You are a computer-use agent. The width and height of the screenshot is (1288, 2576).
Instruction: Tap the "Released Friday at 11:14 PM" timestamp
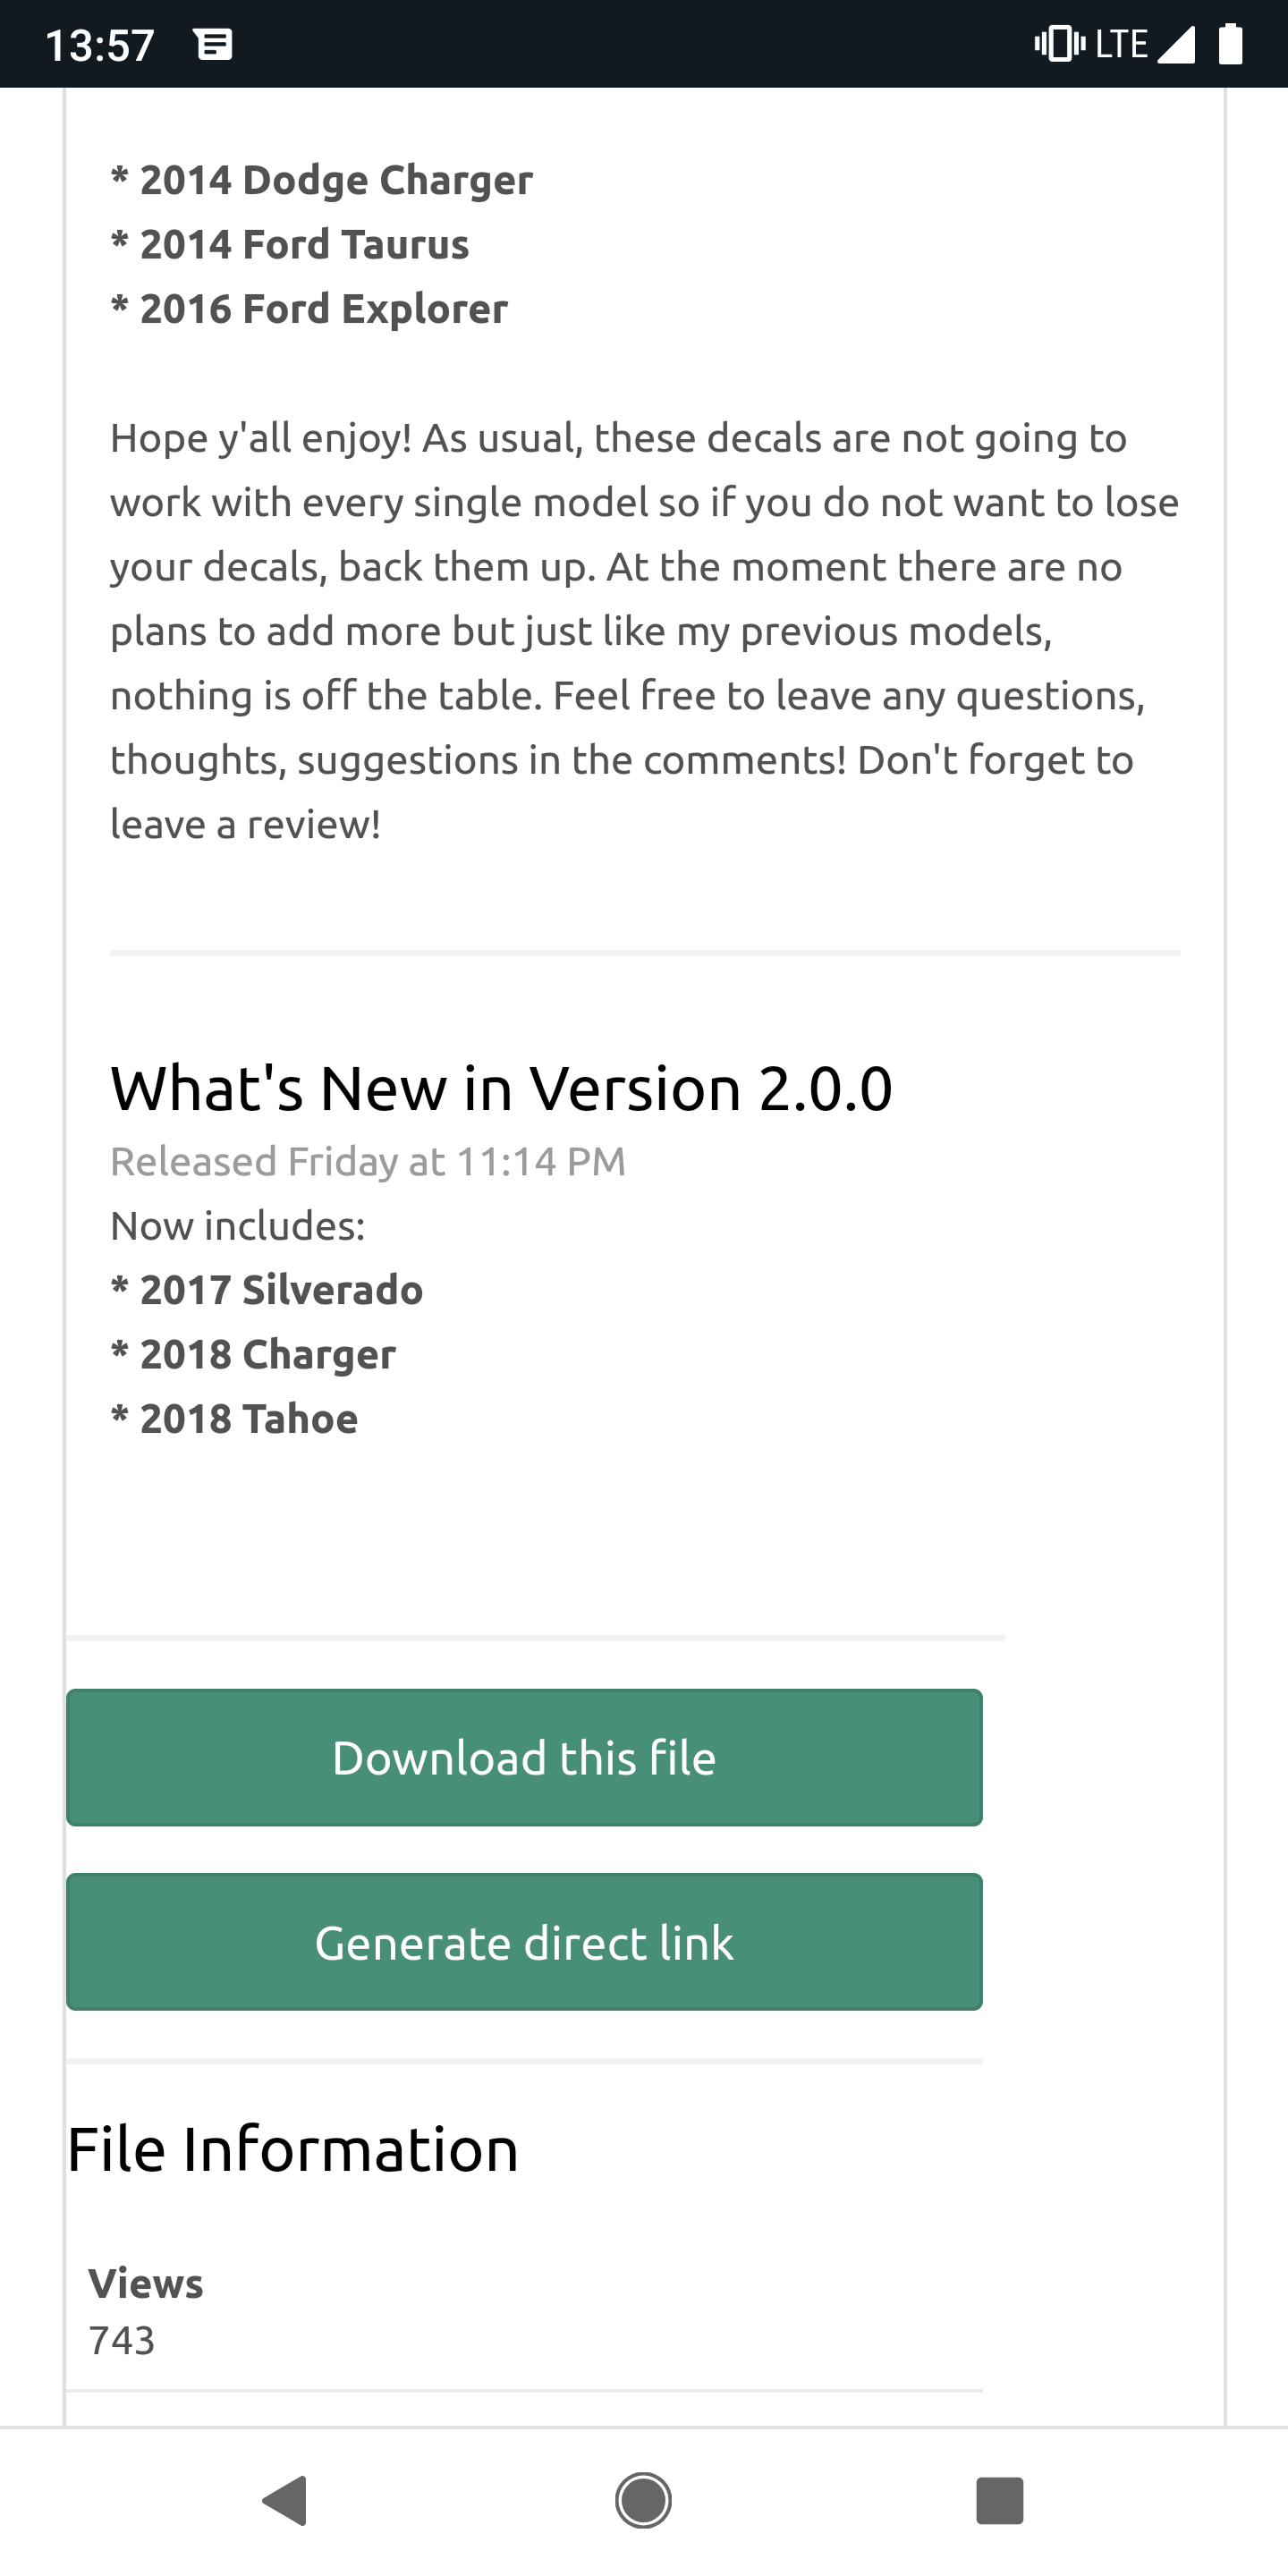[x=368, y=1161]
